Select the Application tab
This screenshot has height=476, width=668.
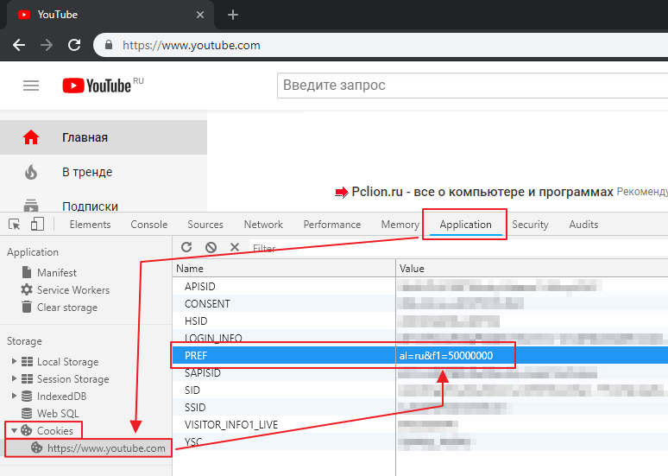click(x=466, y=225)
